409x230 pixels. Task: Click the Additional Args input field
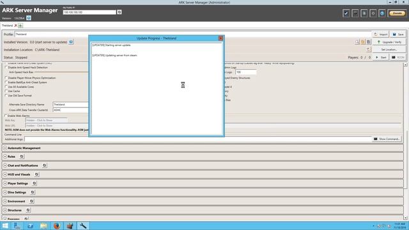pyautogui.click(x=198, y=139)
